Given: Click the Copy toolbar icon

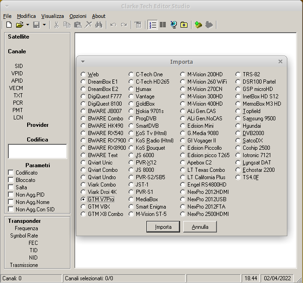Looking at the screenshot, I should pyautogui.click(x=67, y=25).
